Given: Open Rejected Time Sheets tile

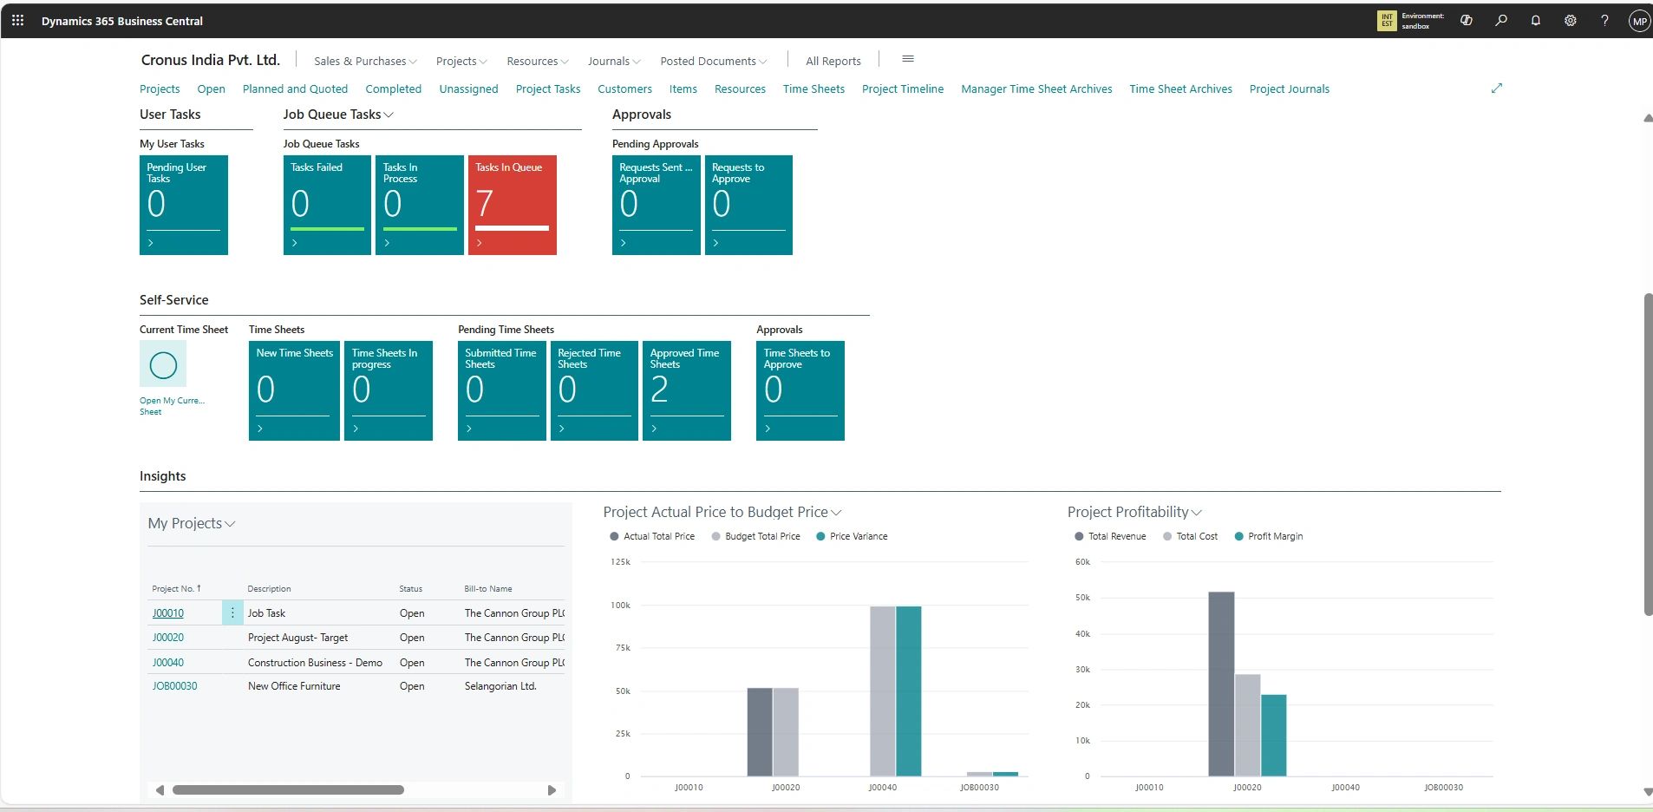Looking at the screenshot, I should click(x=594, y=390).
